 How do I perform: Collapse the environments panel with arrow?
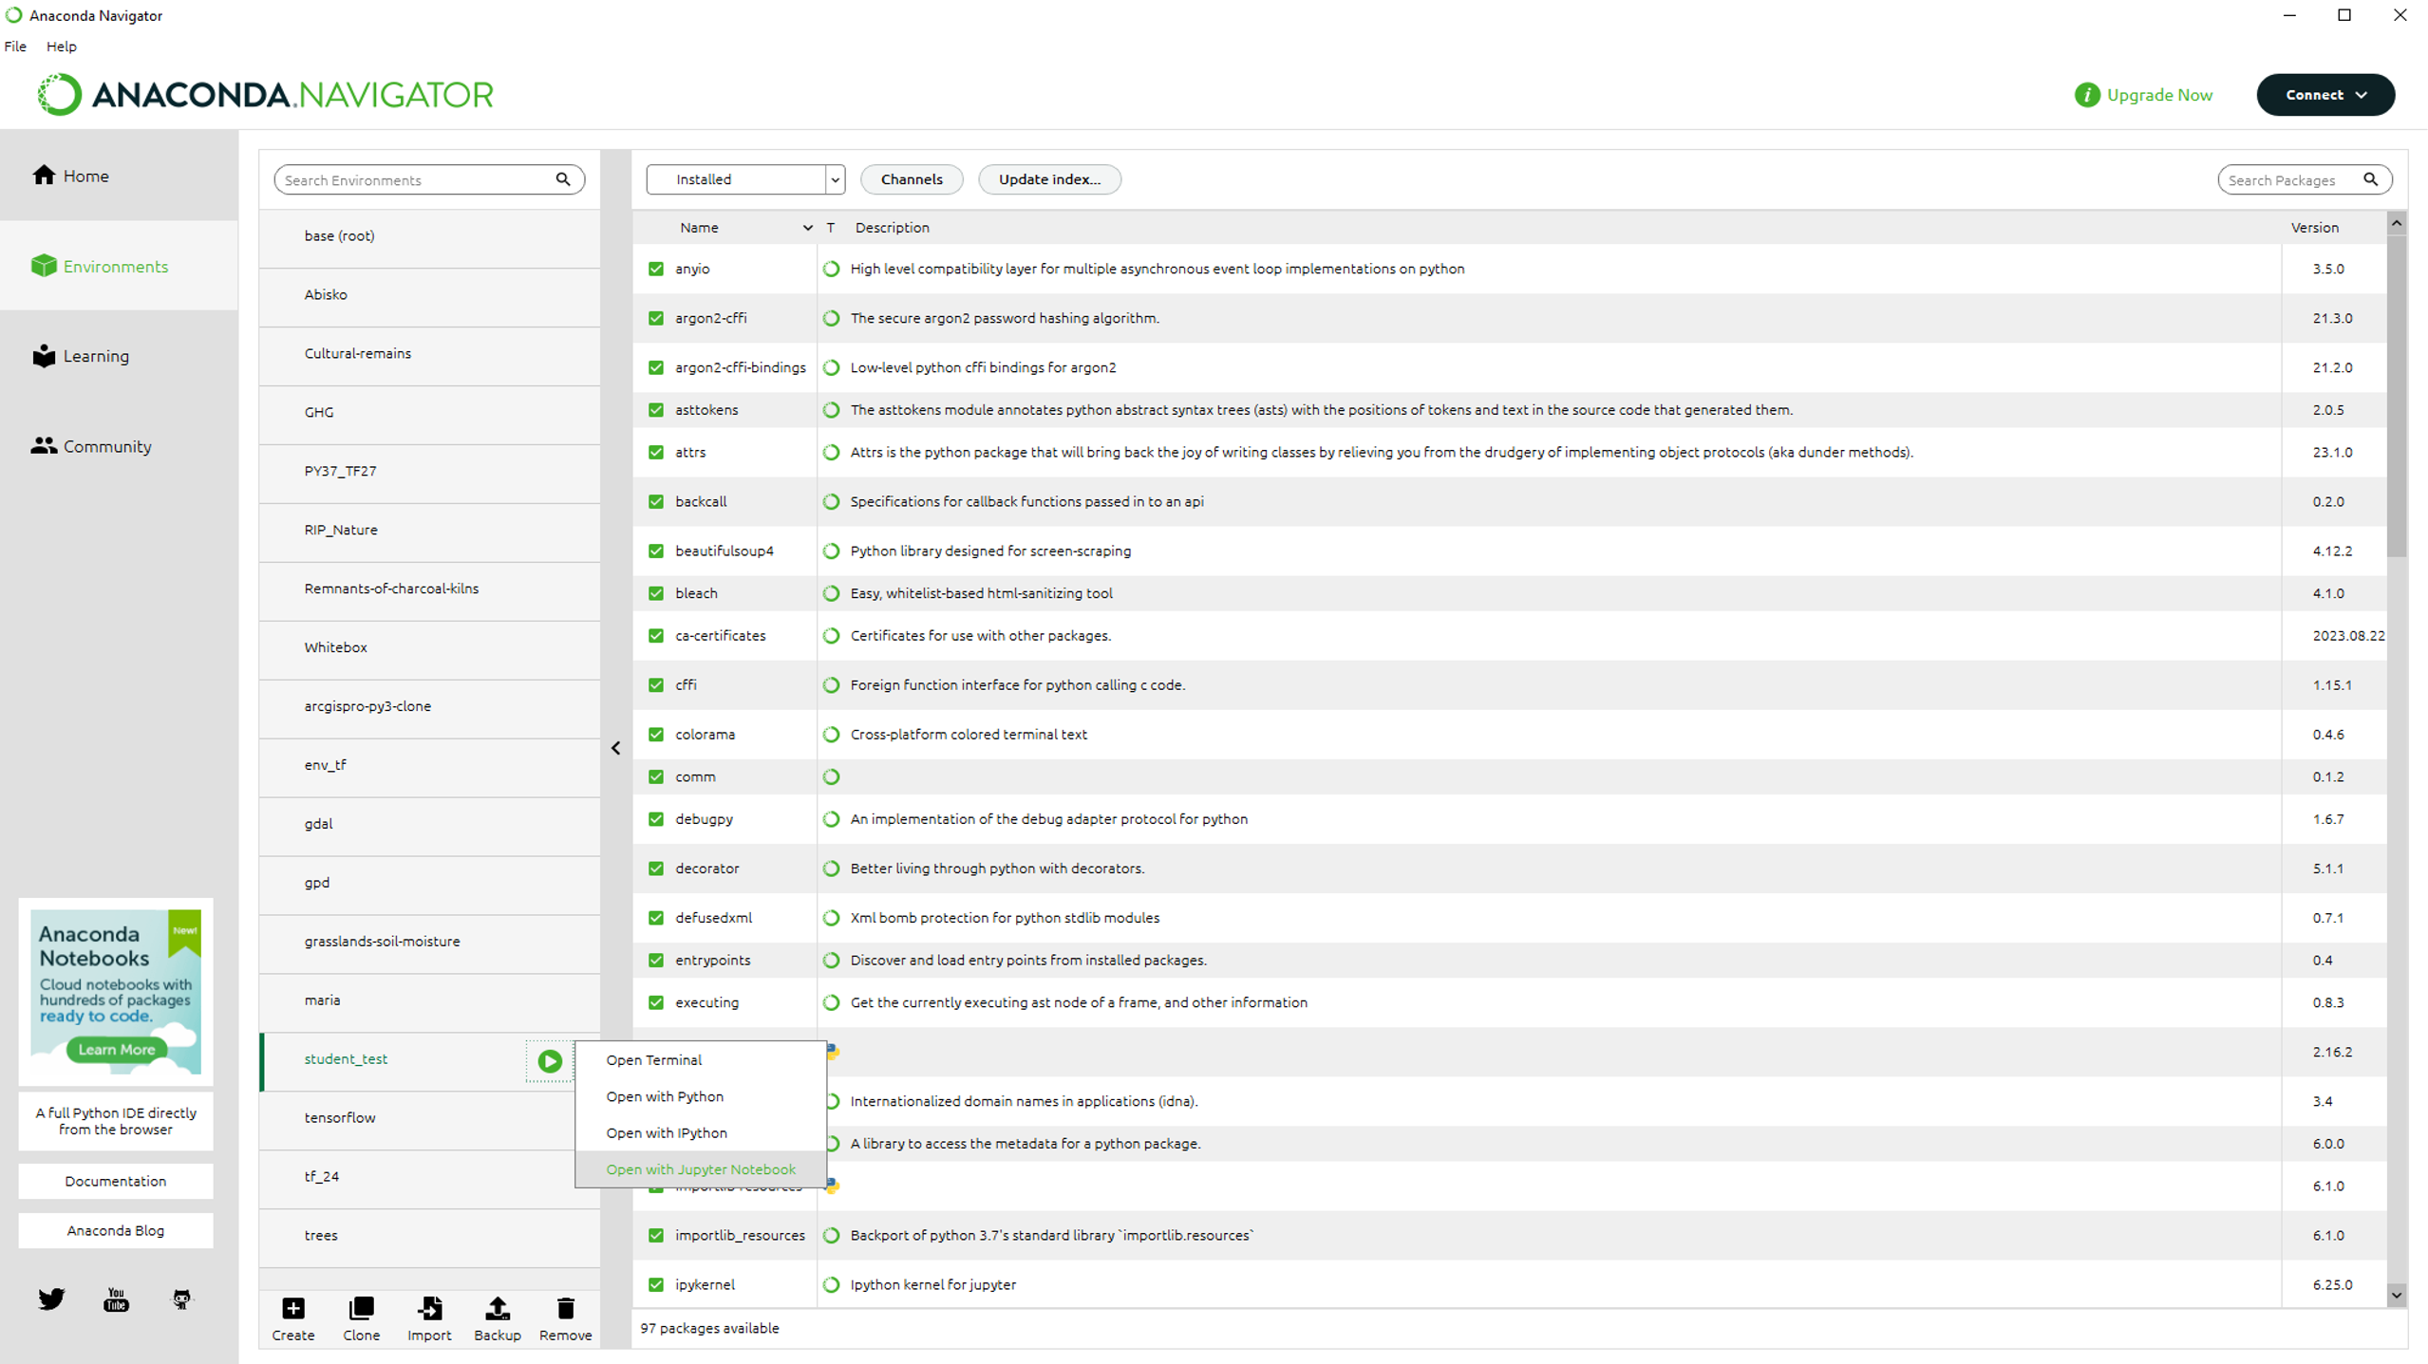(x=616, y=748)
